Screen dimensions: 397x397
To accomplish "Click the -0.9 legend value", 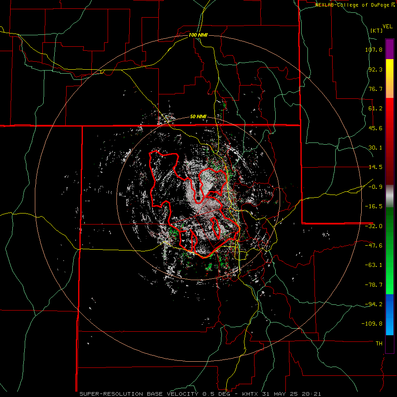I will [x=375, y=187].
